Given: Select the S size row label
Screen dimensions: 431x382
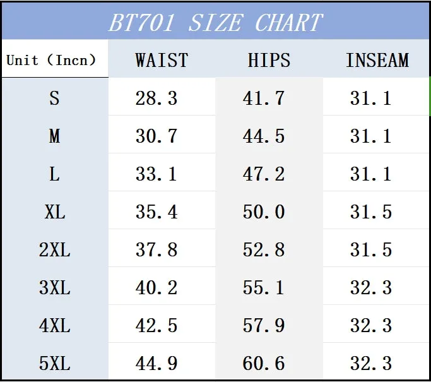Looking at the screenshot, I should (x=54, y=98).
